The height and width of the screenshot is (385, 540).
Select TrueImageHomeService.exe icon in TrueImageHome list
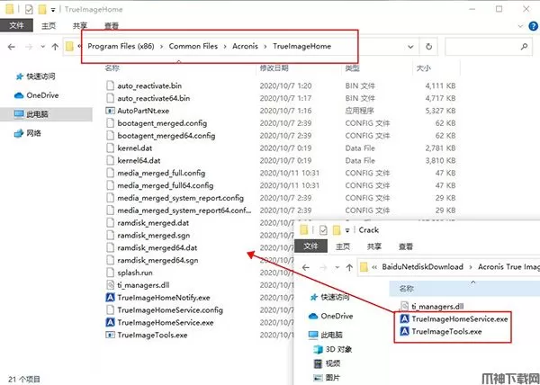click(x=110, y=322)
